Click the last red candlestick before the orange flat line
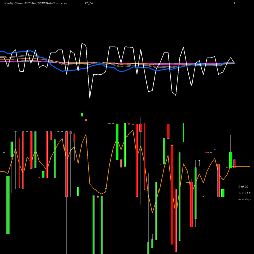 234,164
